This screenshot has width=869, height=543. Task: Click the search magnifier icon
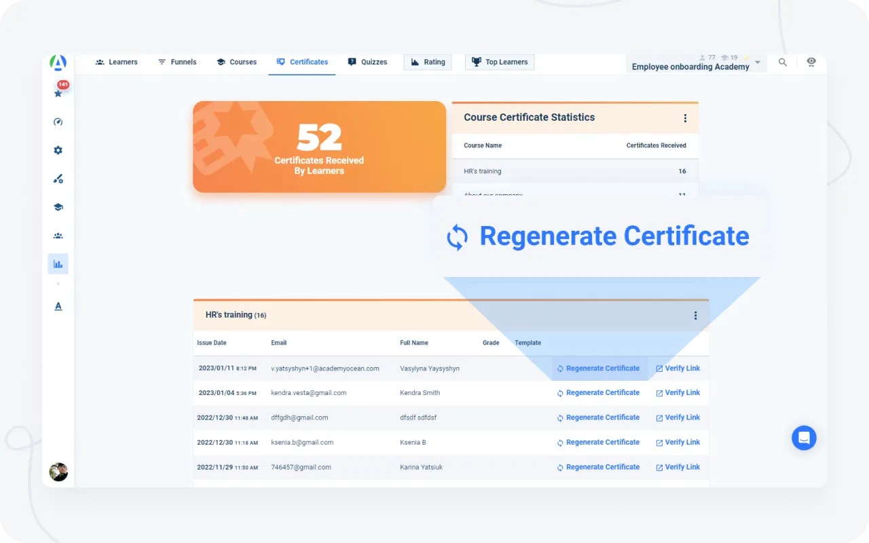783,62
